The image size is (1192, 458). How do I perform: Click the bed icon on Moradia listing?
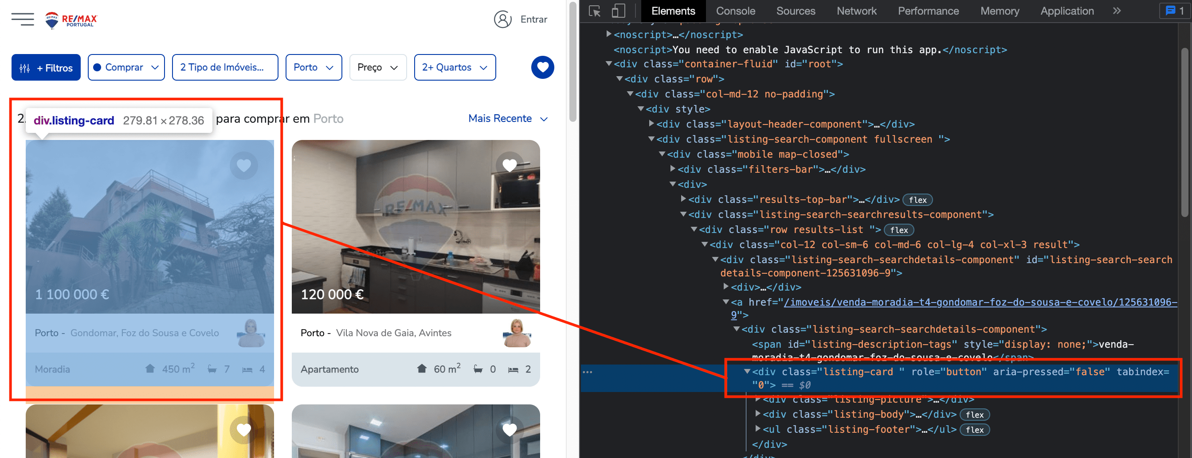tap(247, 369)
